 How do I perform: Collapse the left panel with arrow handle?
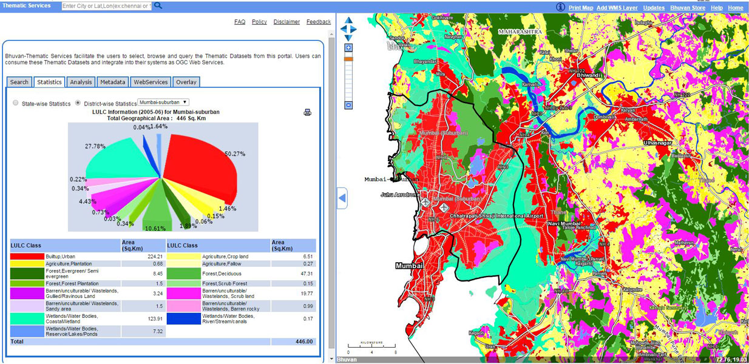tap(342, 198)
